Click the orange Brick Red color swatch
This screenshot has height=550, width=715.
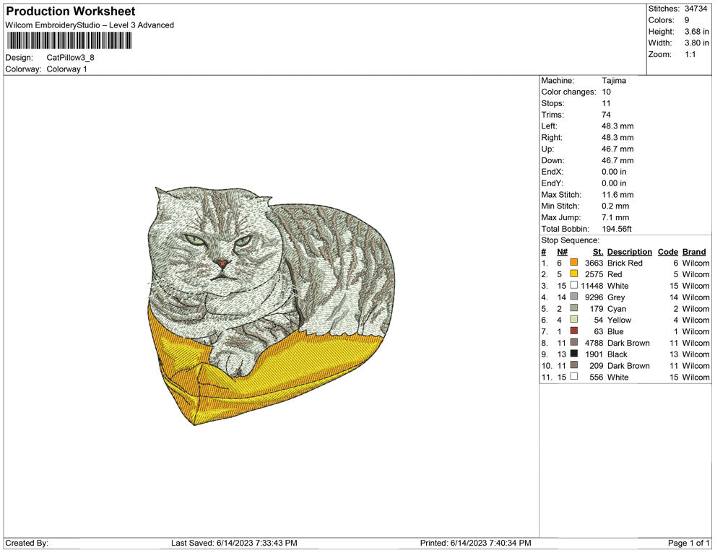(574, 263)
